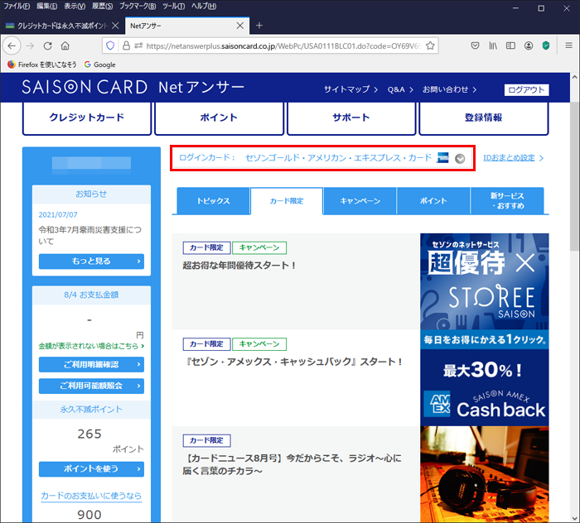This screenshot has width=580, height=523.
Task: Click the browser address bar URL field
Action: [x=282, y=46]
